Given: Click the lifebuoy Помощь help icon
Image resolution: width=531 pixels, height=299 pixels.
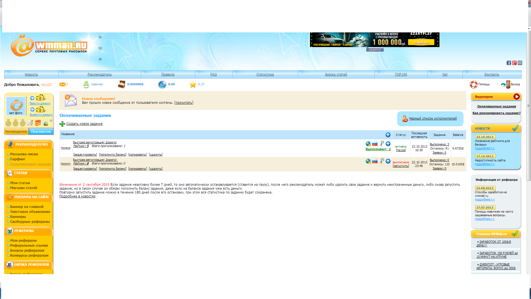Looking at the screenshot, I should (x=474, y=84).
